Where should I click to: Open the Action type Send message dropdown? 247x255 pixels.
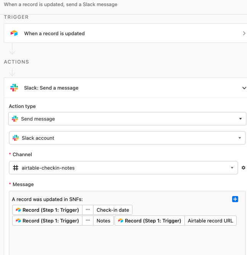click(x=127, y=119)
